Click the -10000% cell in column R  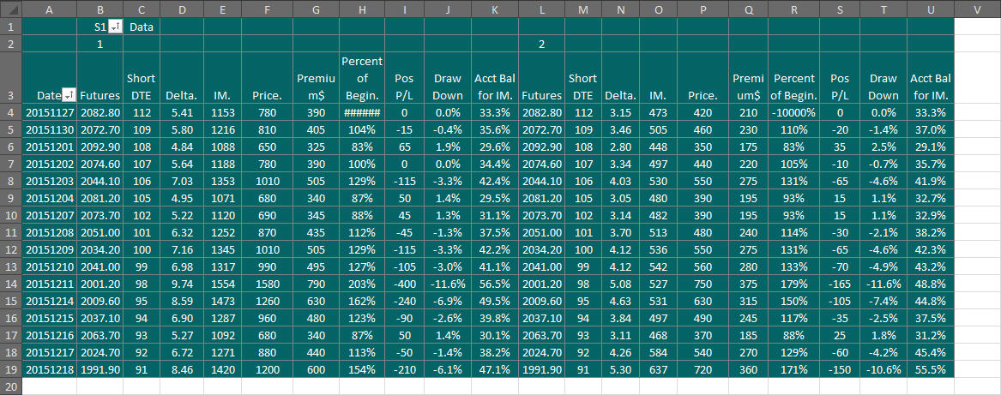click(x=794, y=113)
